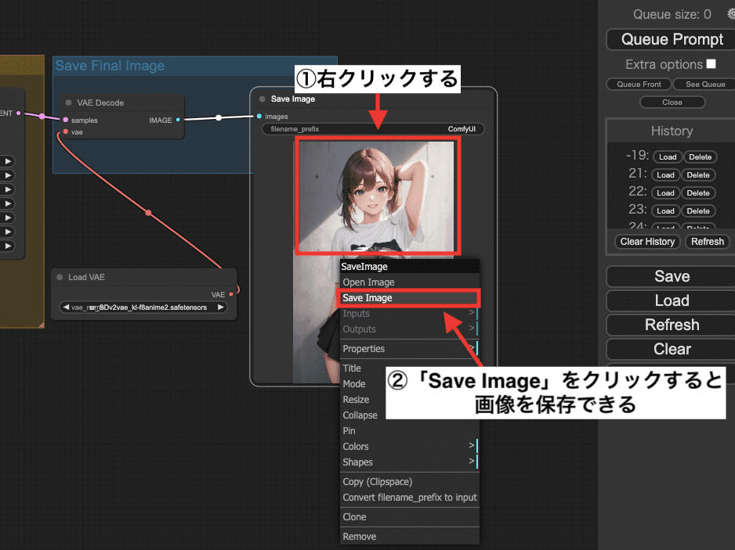Delete history entry 21
Image resolution: width=735 pixels, height=550 pixels.
pyautogui.click(x=698, y=174)
